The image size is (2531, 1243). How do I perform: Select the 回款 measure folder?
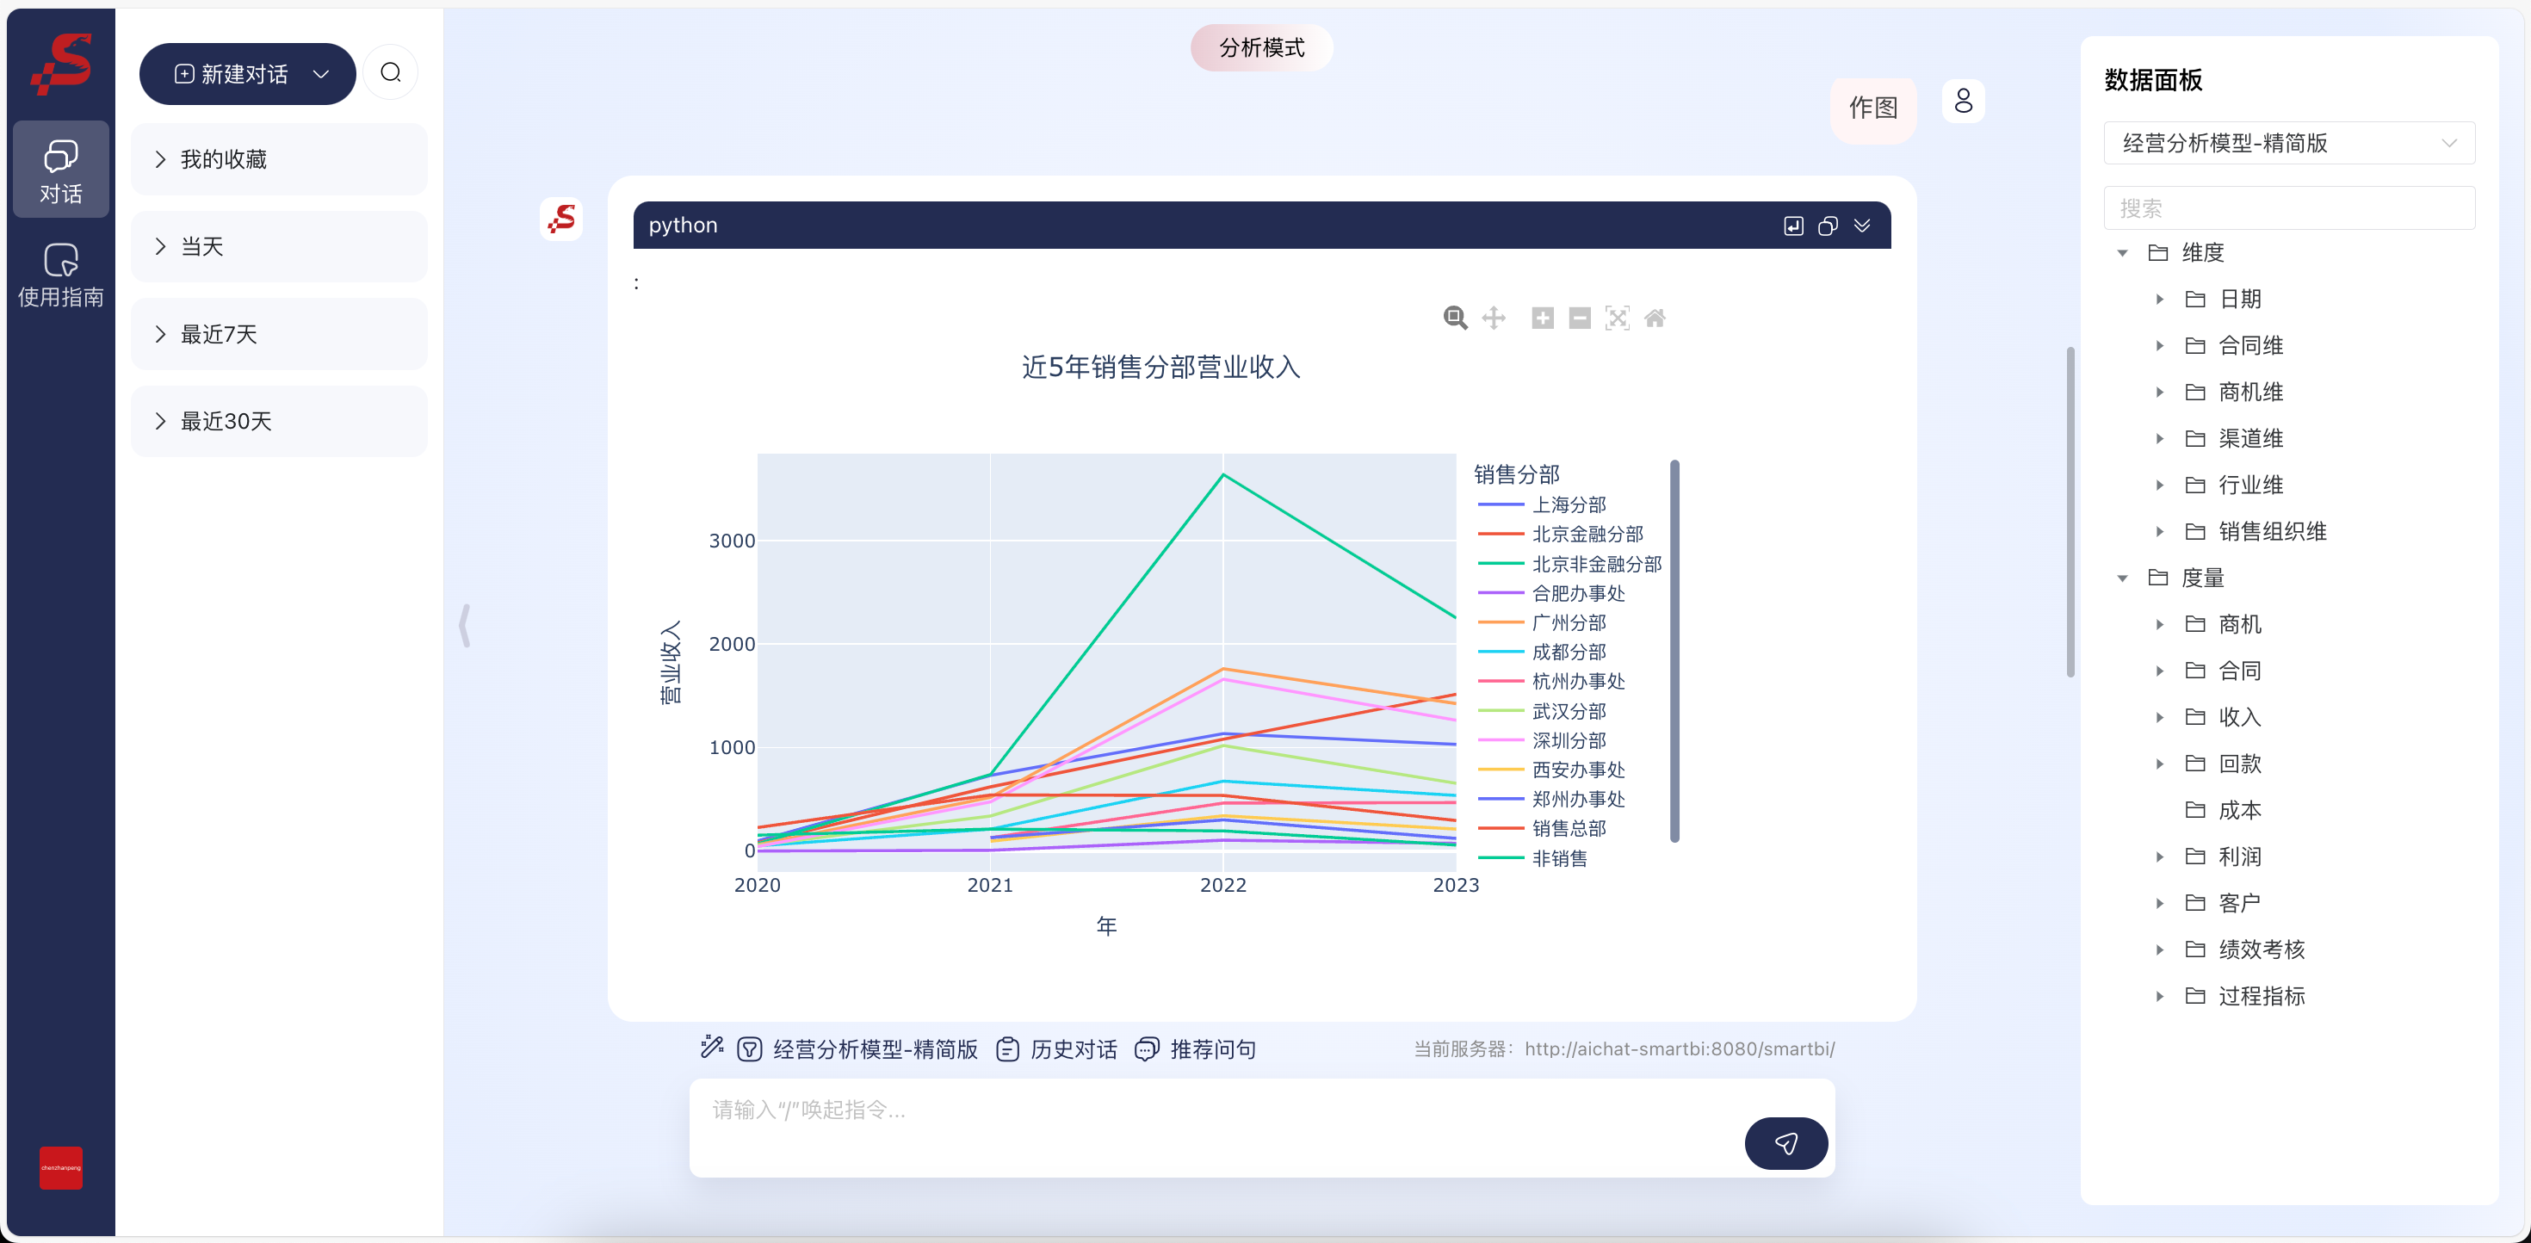pos(2239,764)
